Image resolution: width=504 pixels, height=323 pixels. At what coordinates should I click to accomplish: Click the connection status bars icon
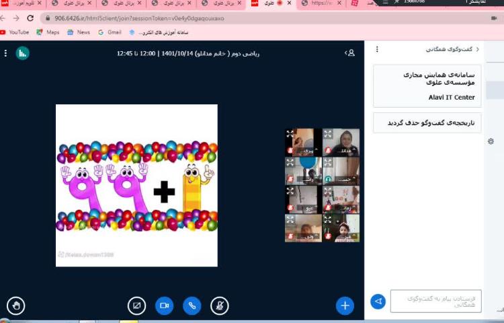click(23, 52)
